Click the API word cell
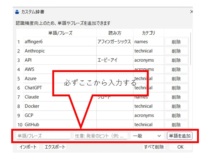The image size is (201, 158). pyautogui.click(x=60, y=60)
